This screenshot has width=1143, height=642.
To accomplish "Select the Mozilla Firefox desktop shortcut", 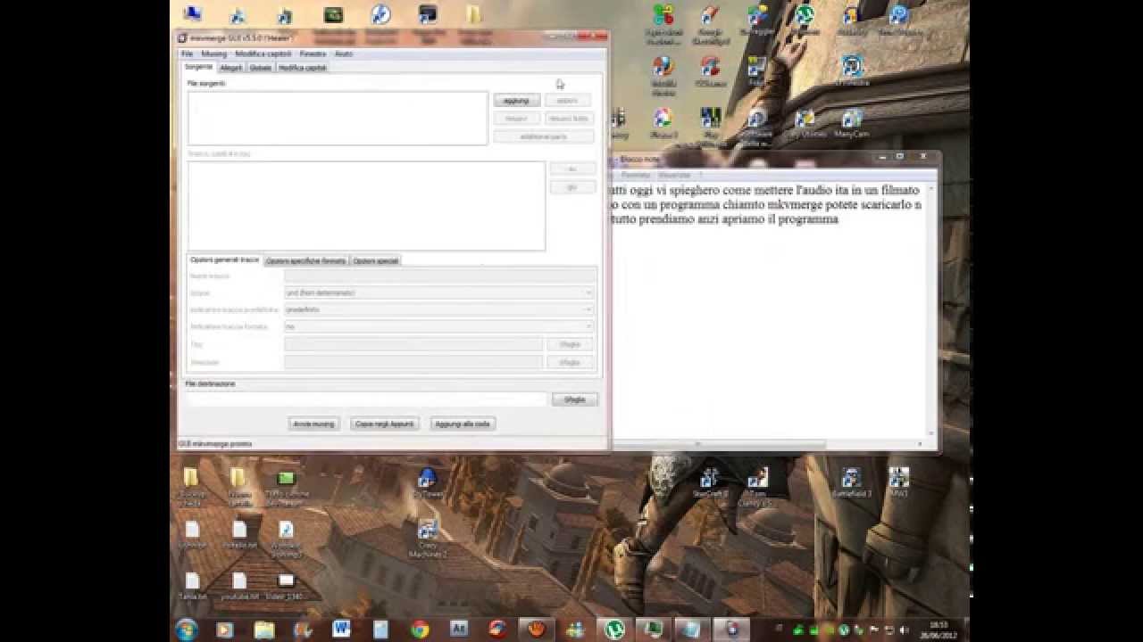I will pos(663,75).
